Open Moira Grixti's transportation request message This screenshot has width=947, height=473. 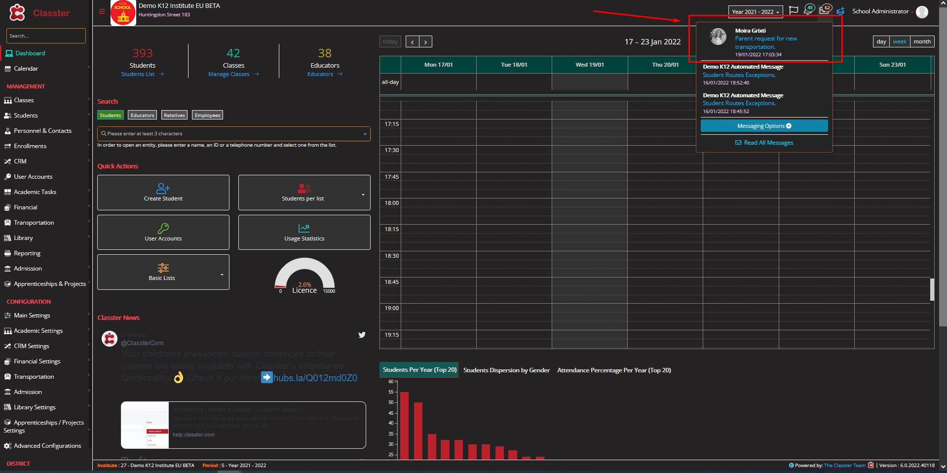pyautogui.click(x=764, y=42)
